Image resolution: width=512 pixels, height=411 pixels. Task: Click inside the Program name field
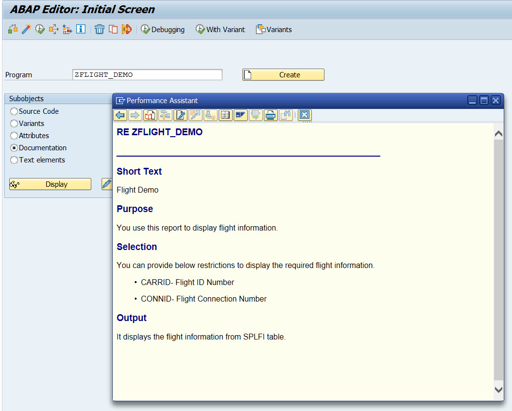click(146, 74)
